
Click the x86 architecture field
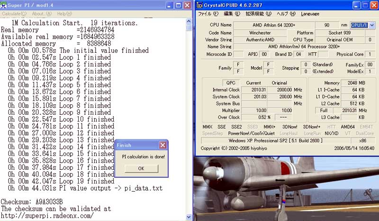point(362,140)
